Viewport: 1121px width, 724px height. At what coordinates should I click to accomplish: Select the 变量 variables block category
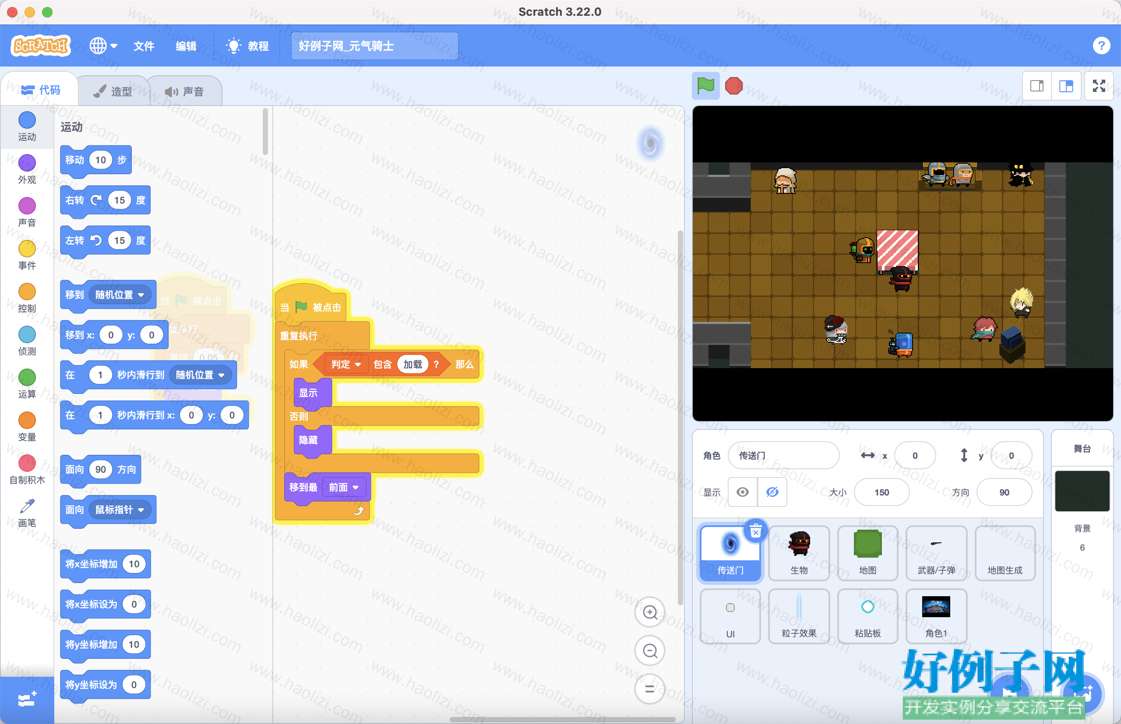coord(27,427)
